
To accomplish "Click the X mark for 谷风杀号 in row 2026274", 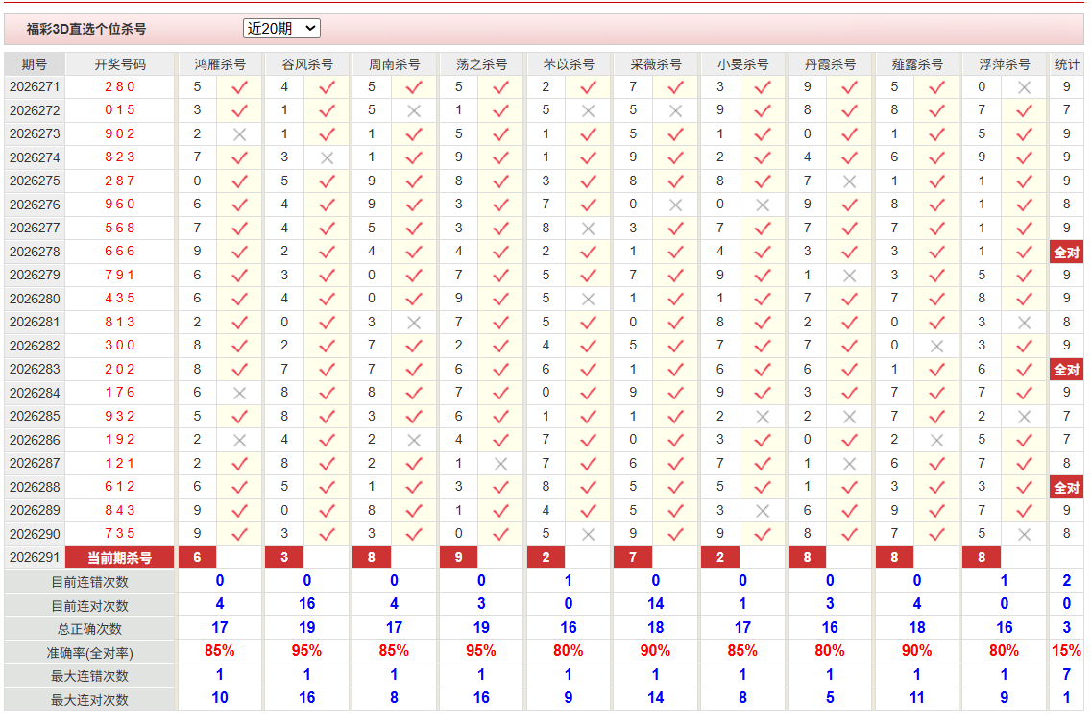I will click(x=327, y=158).
